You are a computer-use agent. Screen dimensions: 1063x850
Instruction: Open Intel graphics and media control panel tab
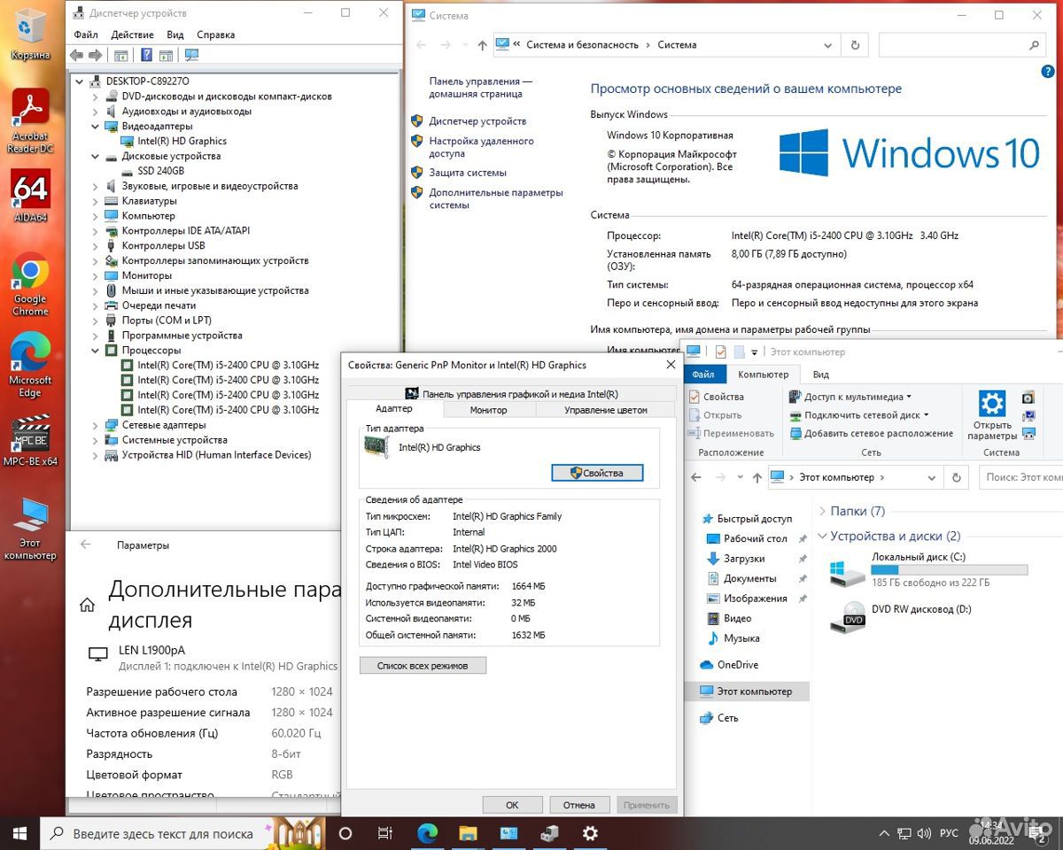coord(511,394)
